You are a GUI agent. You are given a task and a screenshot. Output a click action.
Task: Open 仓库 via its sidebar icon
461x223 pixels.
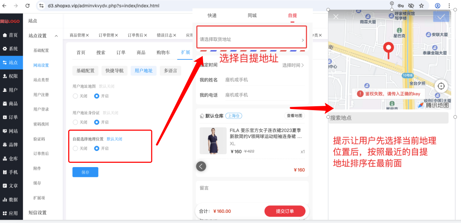point(5,159)
